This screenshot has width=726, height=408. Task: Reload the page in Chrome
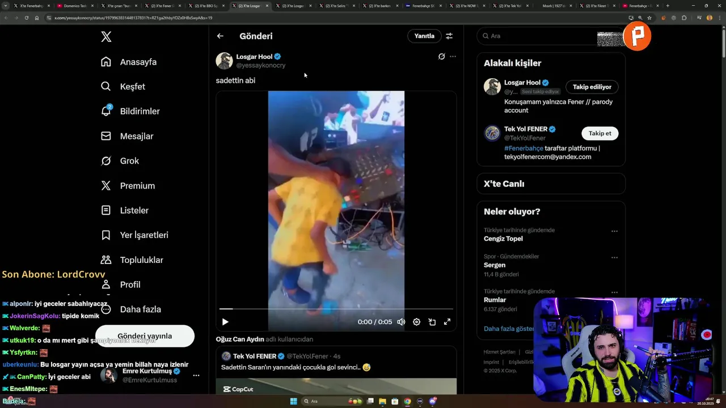[x=26, y=18]
